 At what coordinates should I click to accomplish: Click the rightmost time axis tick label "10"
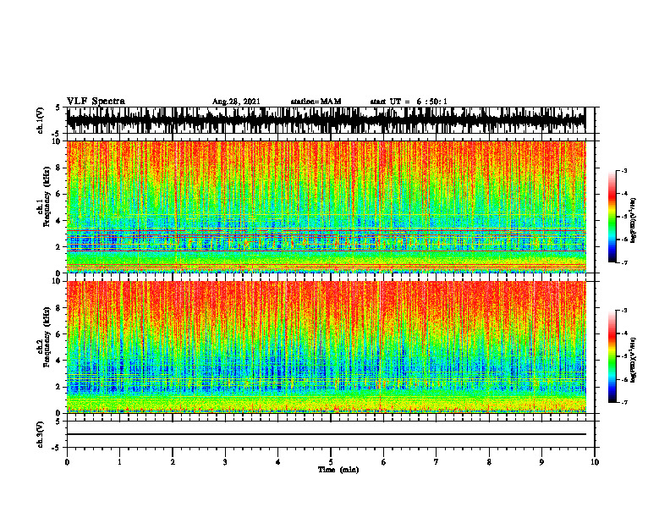click(595, 462)
